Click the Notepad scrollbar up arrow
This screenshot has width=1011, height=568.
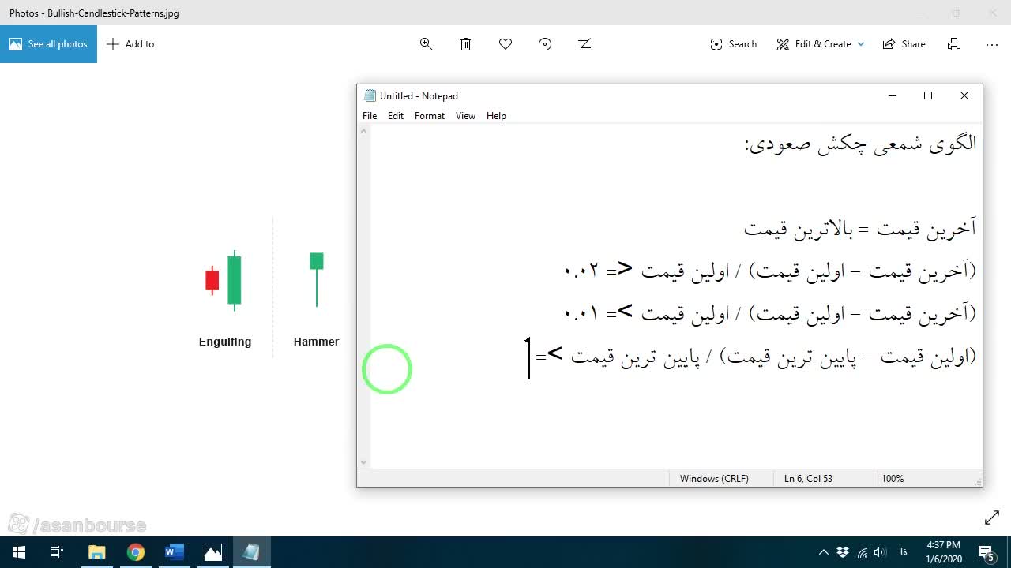363,131
